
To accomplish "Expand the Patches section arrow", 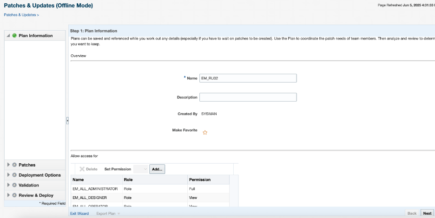I will click(8, 165).
